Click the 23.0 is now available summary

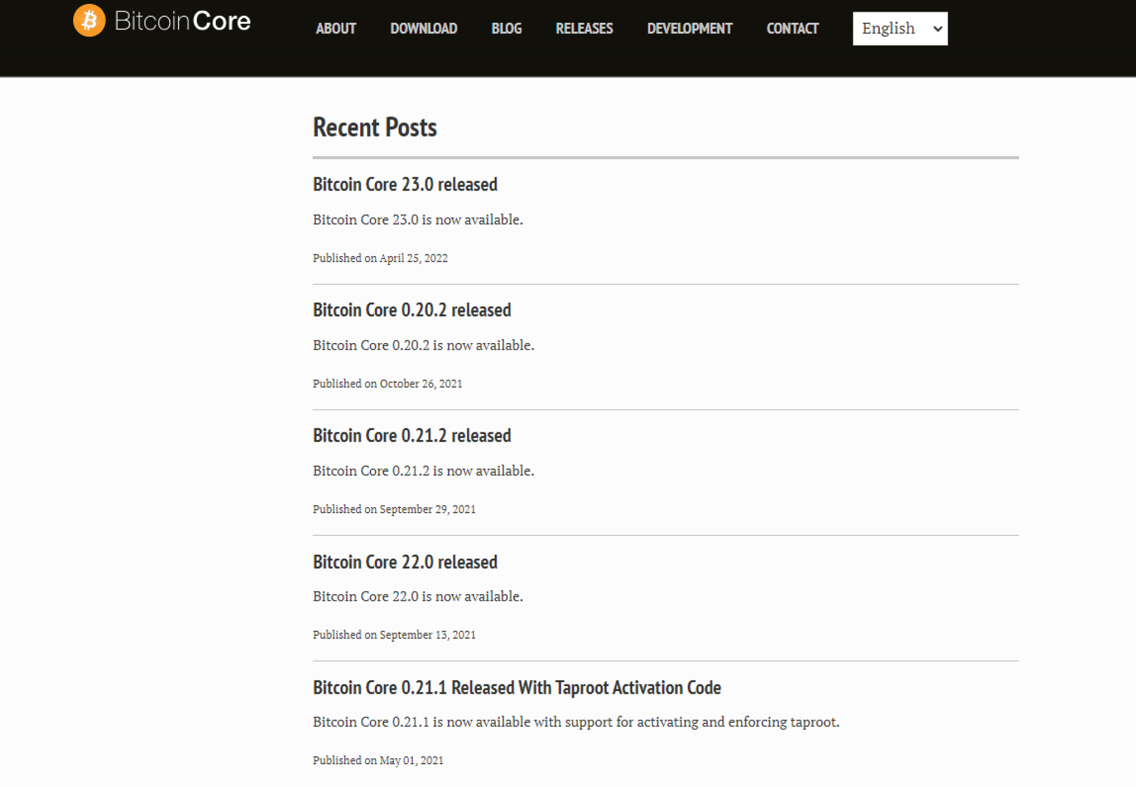click(x=418, y=220)
